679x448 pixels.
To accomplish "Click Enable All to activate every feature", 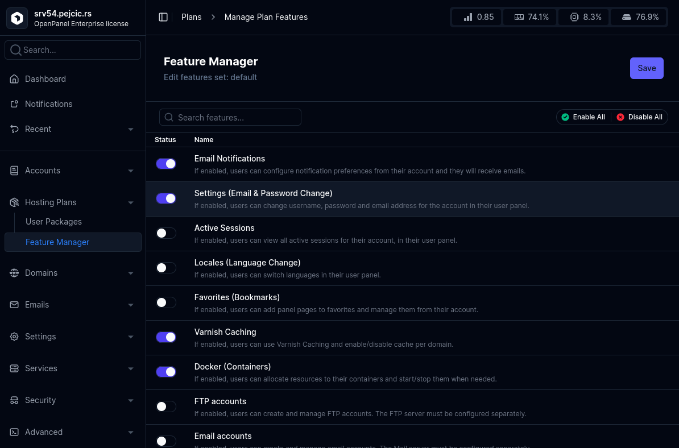I will (x=583, y=117).
